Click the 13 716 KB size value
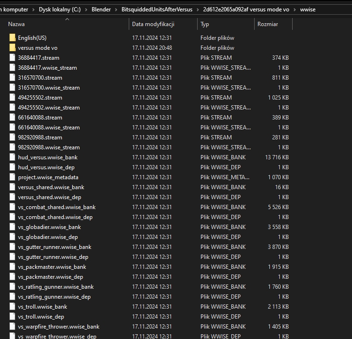This screenshot has height=339, width=352. pyautogui.click(x=277, y=157)
